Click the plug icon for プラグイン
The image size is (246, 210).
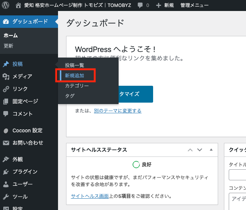[x=6, y=172]
